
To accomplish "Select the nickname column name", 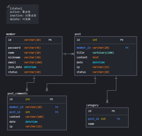I will [14, 57].
